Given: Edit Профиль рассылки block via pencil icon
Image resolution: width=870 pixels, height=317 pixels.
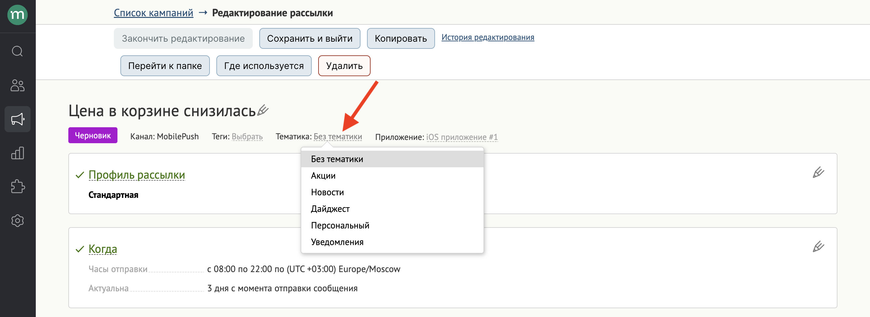Looking at the screenshot, I should 818,172.
